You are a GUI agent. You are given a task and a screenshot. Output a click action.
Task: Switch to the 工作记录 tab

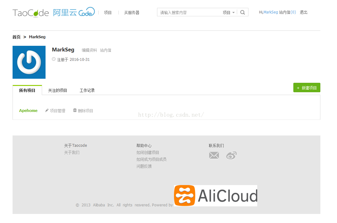(87, 90)
